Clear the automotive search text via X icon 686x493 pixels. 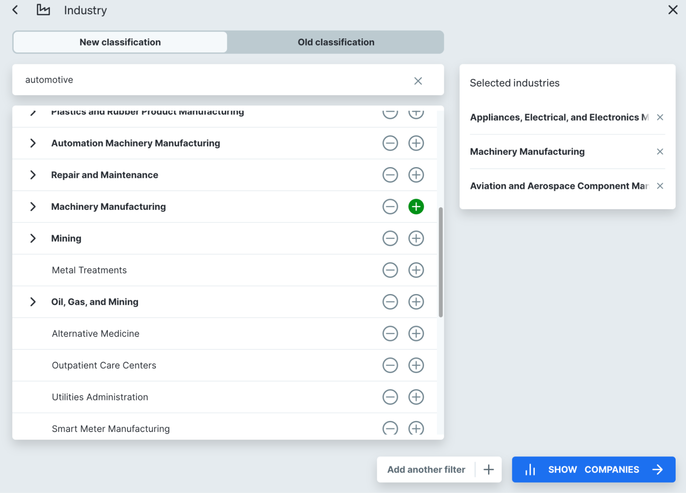click(x=418, y=81)
